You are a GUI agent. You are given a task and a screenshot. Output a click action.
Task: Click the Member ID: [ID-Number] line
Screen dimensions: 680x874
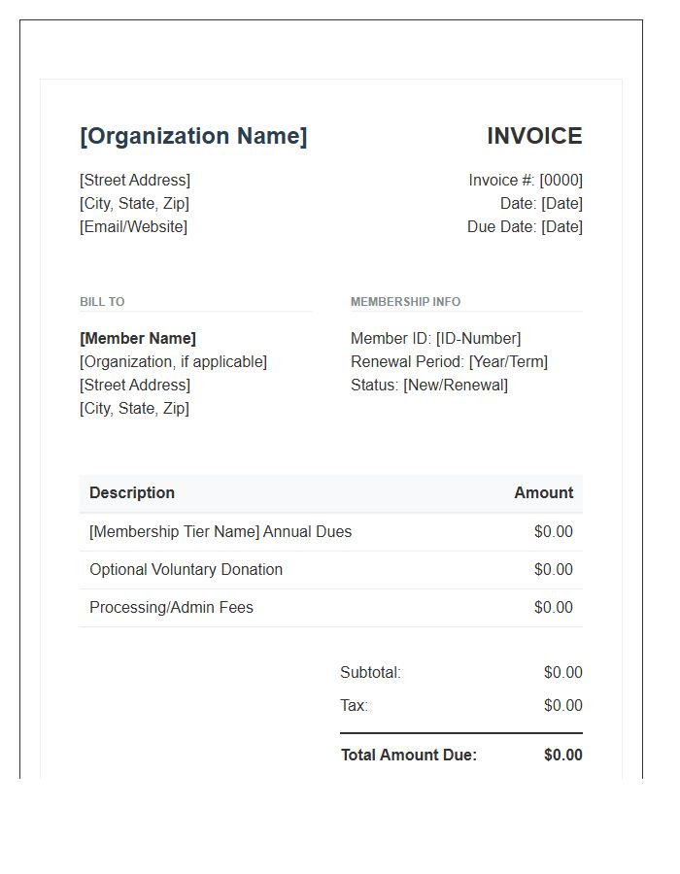(435, 338)
